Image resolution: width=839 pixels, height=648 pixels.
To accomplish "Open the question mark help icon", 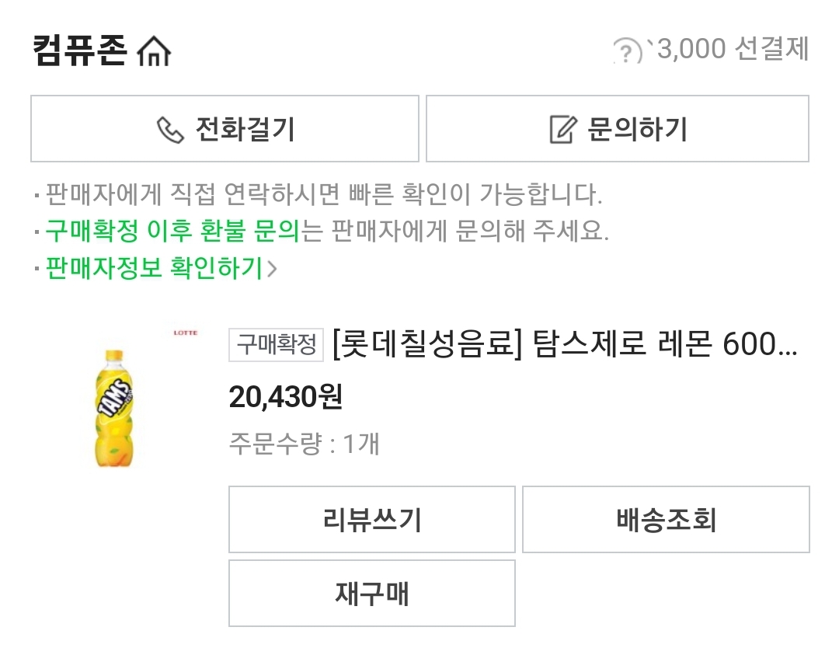I will coord(625,52).
